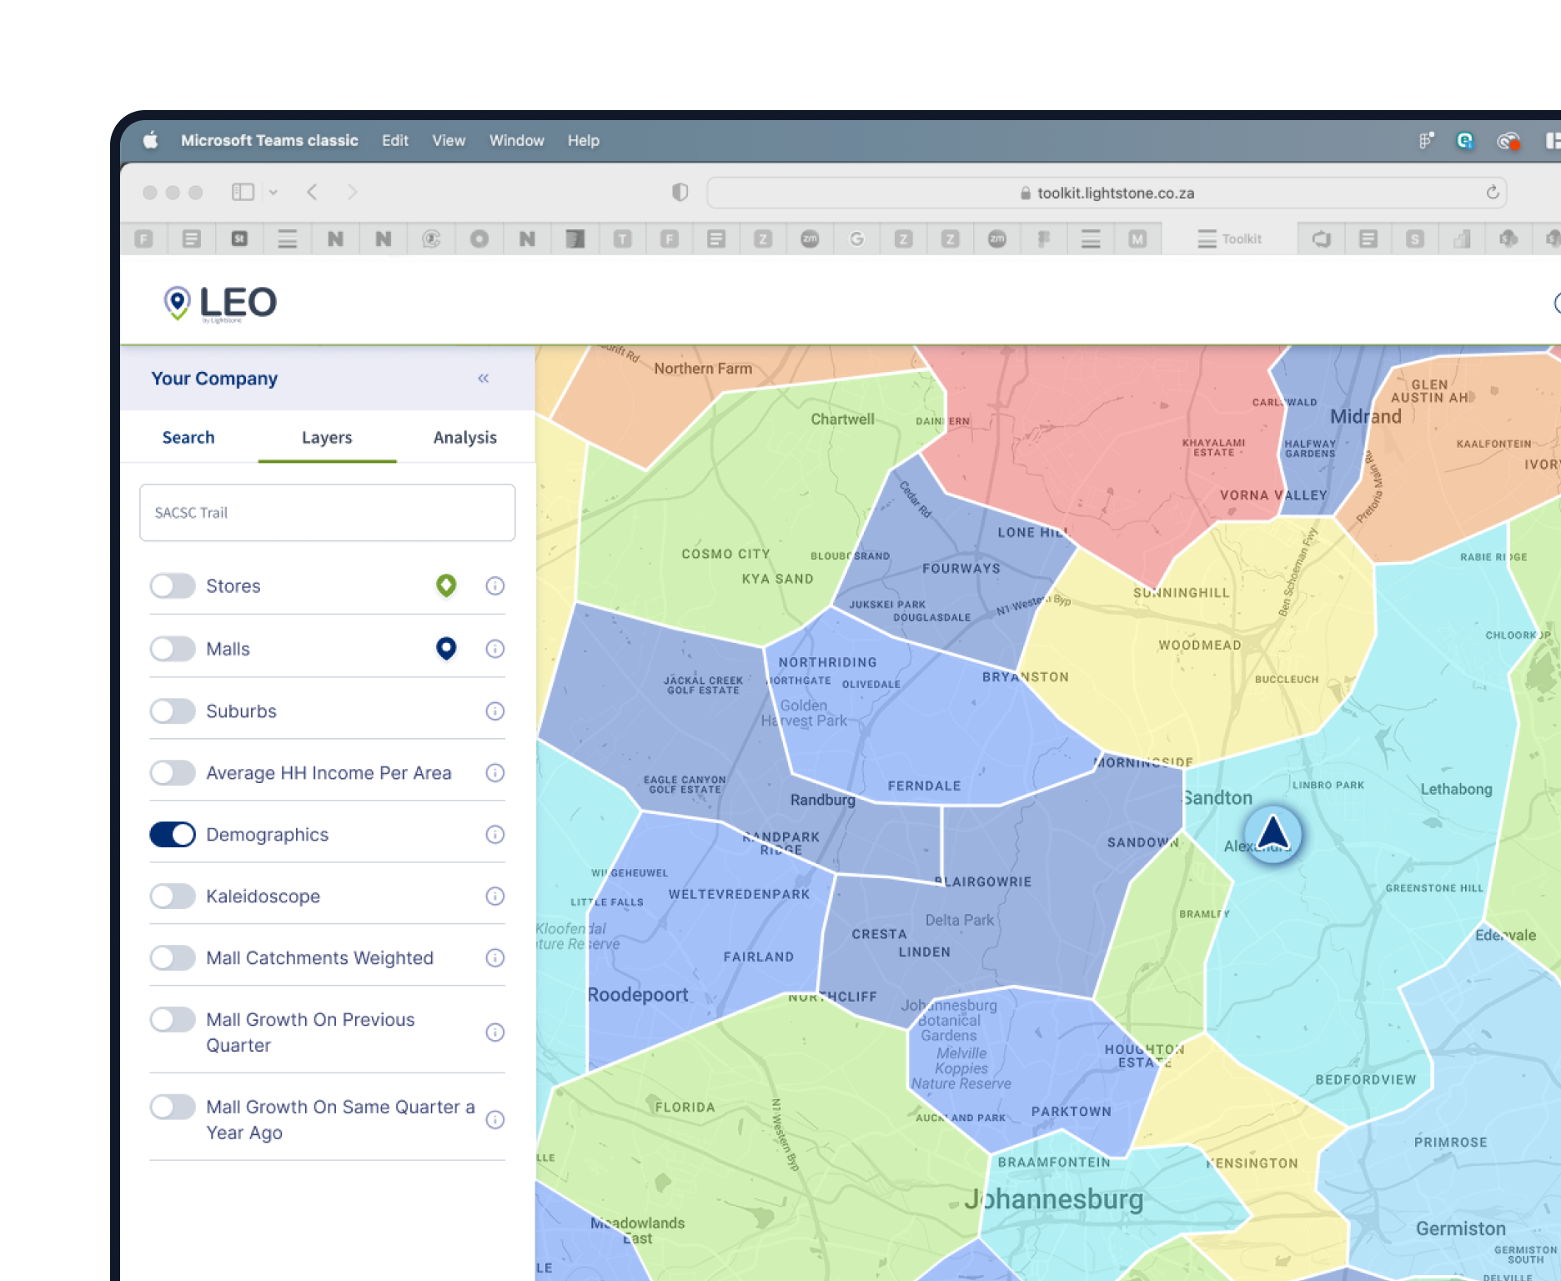Click the info icon beside Stores
Image resolution: width=1561 pixels, height=1281 pixels.
(495, 586)
